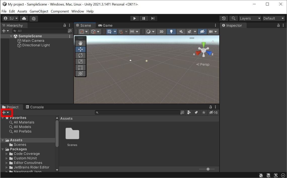
Task: Select Main Camera gizmo in Scene view
Action: tap(130, 60)
